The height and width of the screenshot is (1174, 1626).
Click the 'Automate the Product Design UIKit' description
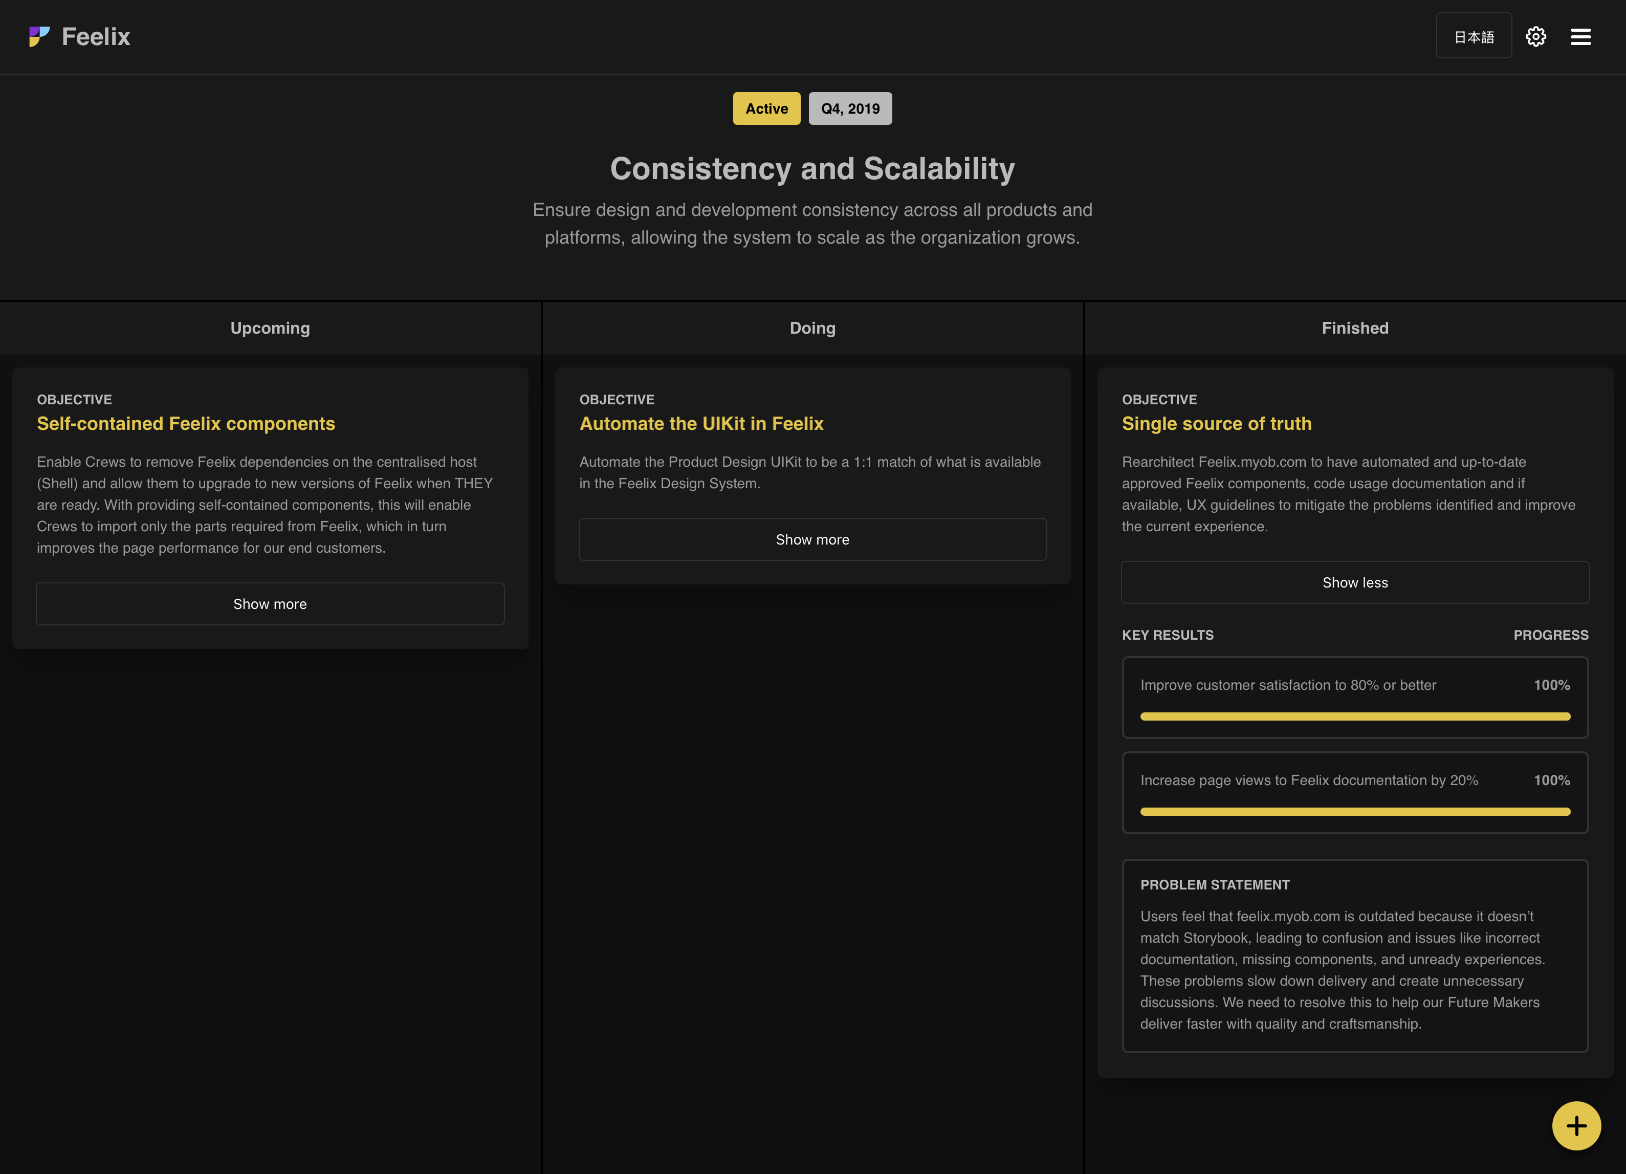tap(810, 472)
